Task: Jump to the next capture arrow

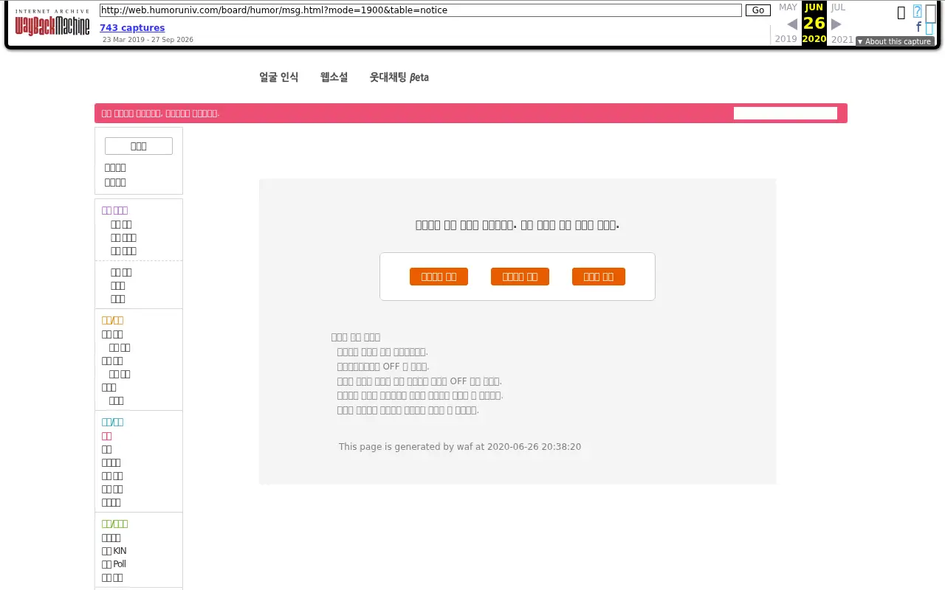Action: point(836,24)
